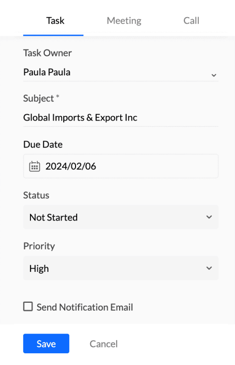Enable Send Notification Email checkbox
Screen dimensions: 235x365
point(28,307)
